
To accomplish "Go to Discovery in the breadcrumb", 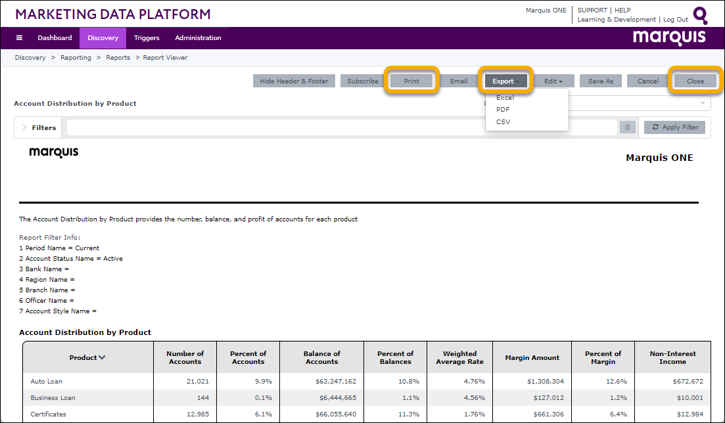I will [x=30, y=58].
